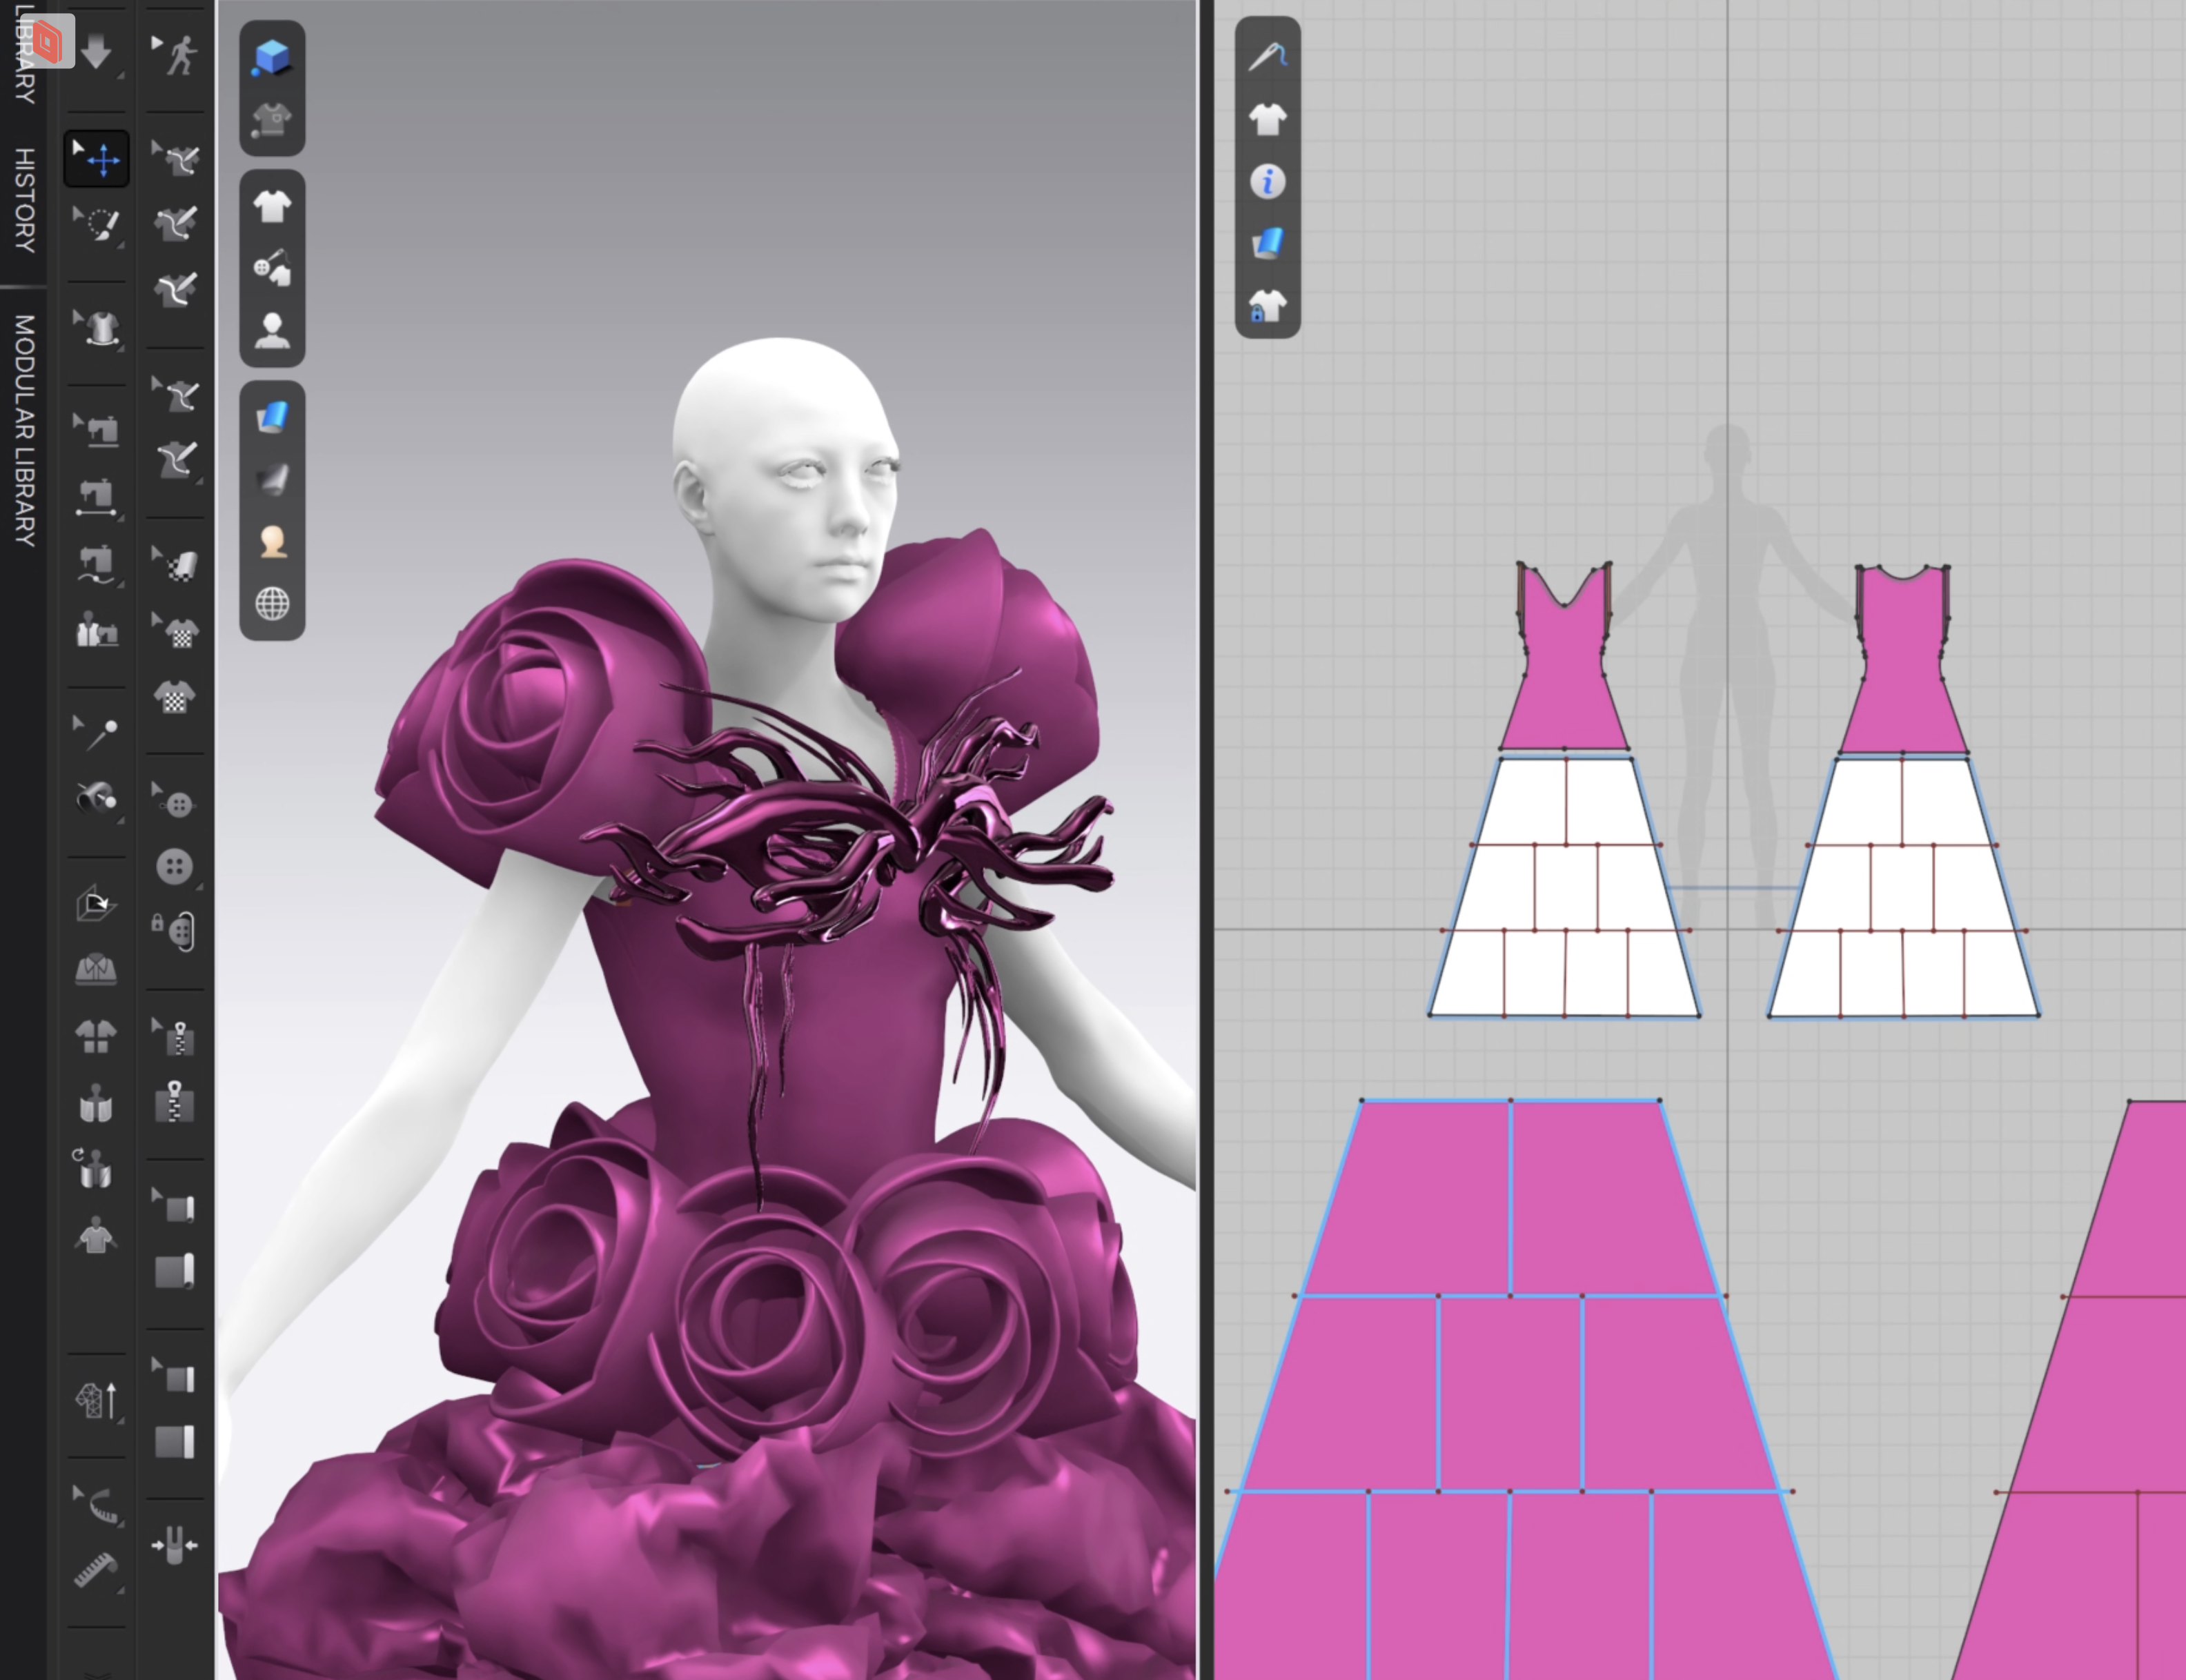The image size is (2186, 1680).
Task: Click the red app logo top-left
Action: tap(47, 41)
